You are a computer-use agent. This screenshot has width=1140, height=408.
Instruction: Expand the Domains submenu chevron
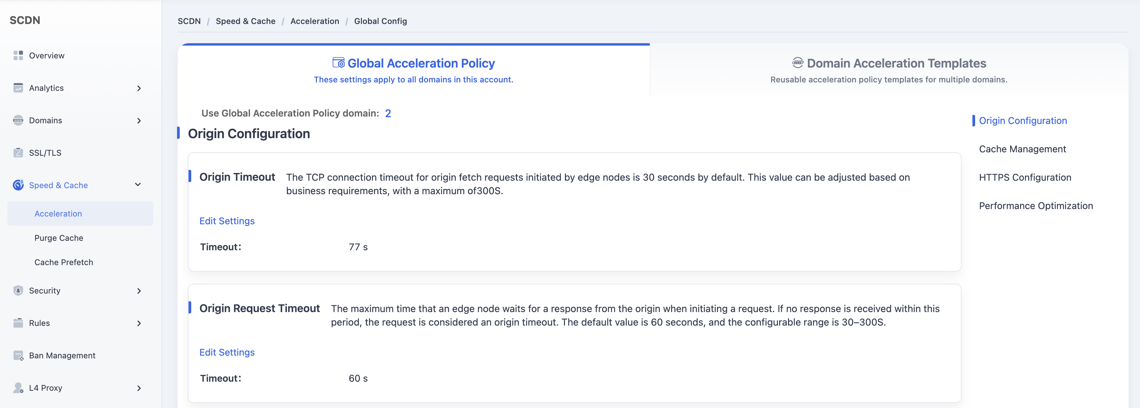point(139,120)
